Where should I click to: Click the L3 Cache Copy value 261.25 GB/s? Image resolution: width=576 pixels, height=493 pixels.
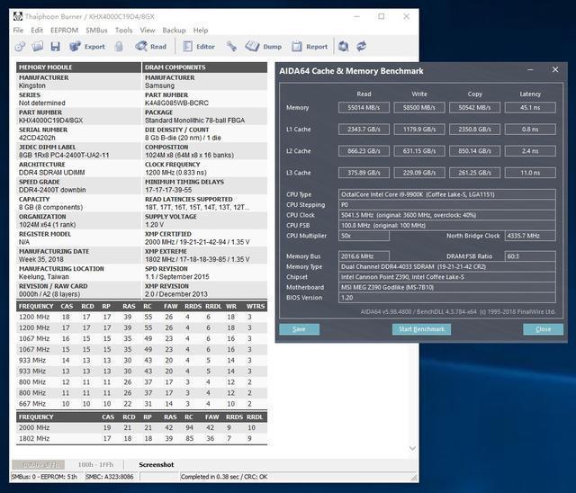click(x=474, y=173)
